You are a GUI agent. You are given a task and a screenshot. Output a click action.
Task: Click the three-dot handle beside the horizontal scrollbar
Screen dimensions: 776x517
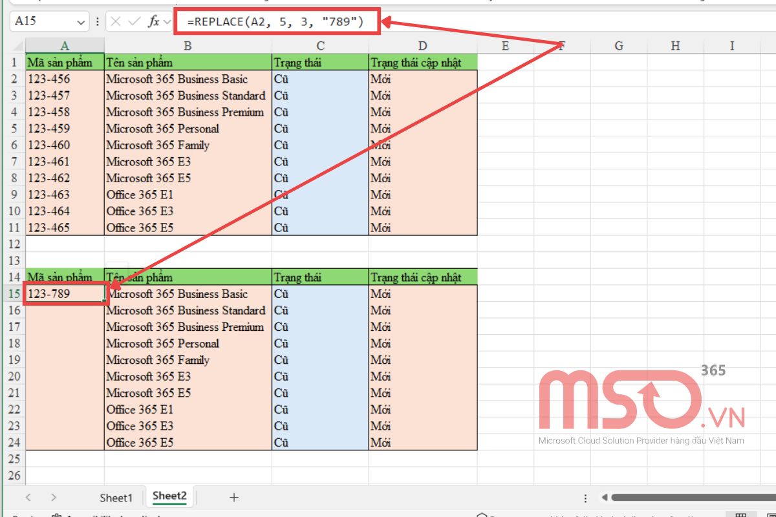(x=585, y=498)
